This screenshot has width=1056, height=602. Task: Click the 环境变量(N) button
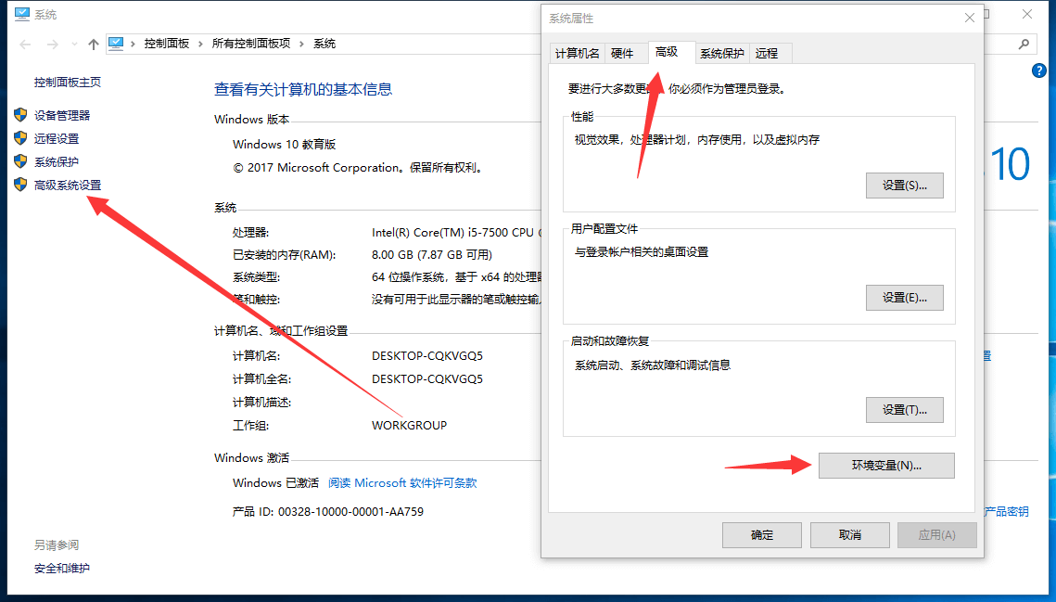pyautogui.click(x=885, y=465)
